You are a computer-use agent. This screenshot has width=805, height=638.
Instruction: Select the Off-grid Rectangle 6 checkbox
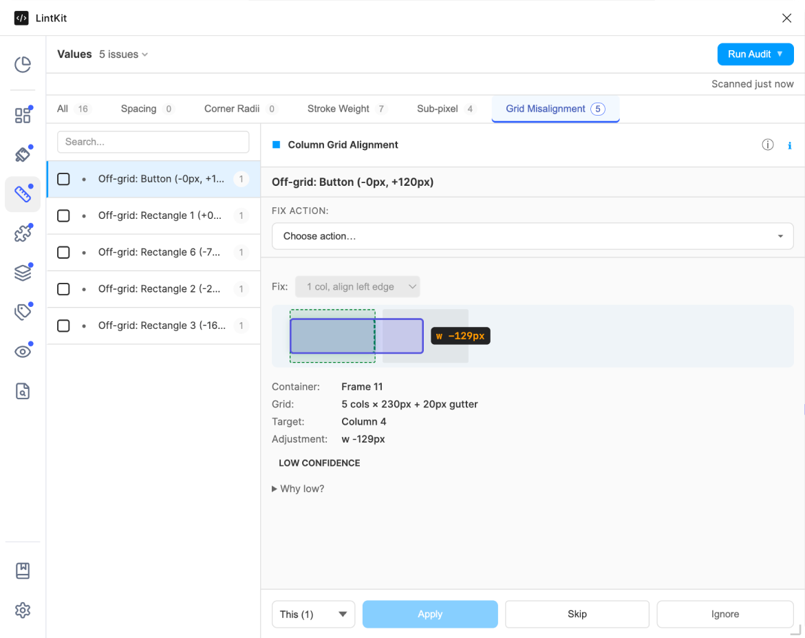(x=63, y=252)
